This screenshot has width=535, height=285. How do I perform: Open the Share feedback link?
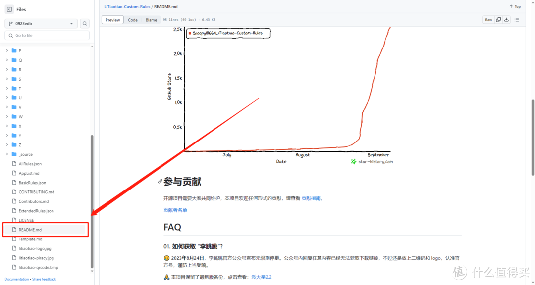[44, 279]
